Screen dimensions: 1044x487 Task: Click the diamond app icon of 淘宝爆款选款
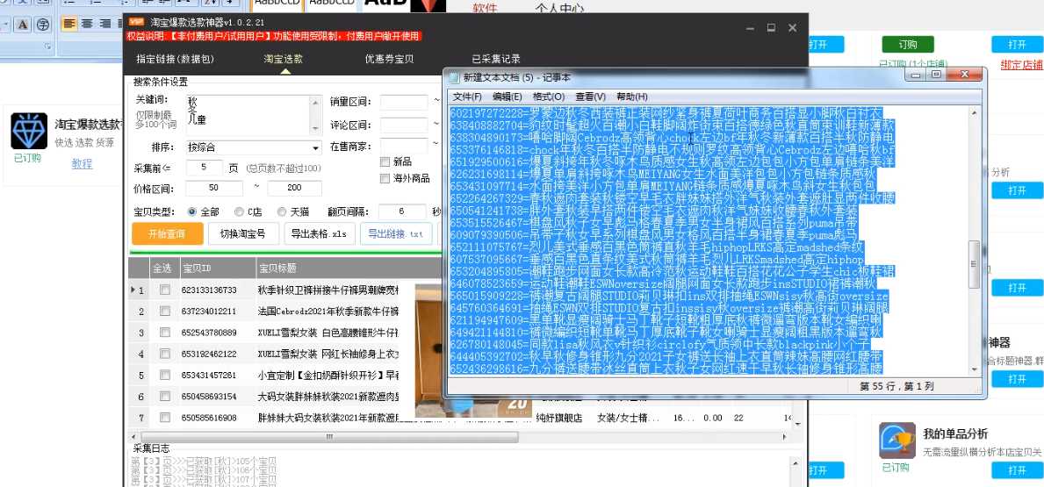click(29, 131)
